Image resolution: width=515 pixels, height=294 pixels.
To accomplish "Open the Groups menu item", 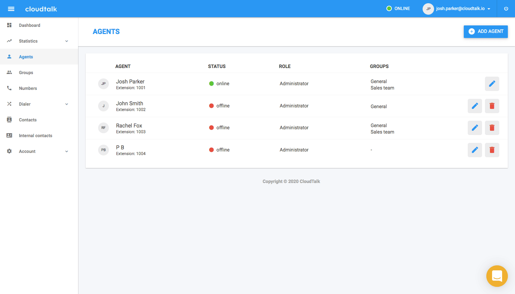I will point(26,72).
